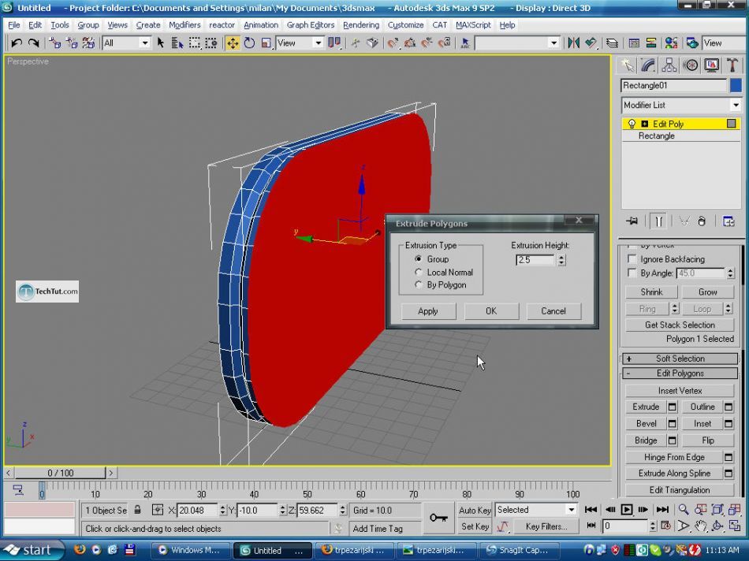
Task: Open the Customize menu
Action: 405,25
